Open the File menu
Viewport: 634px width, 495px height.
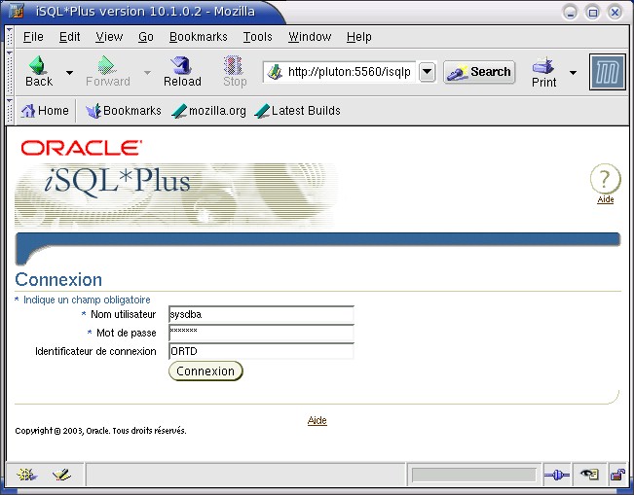click(33, 37)
